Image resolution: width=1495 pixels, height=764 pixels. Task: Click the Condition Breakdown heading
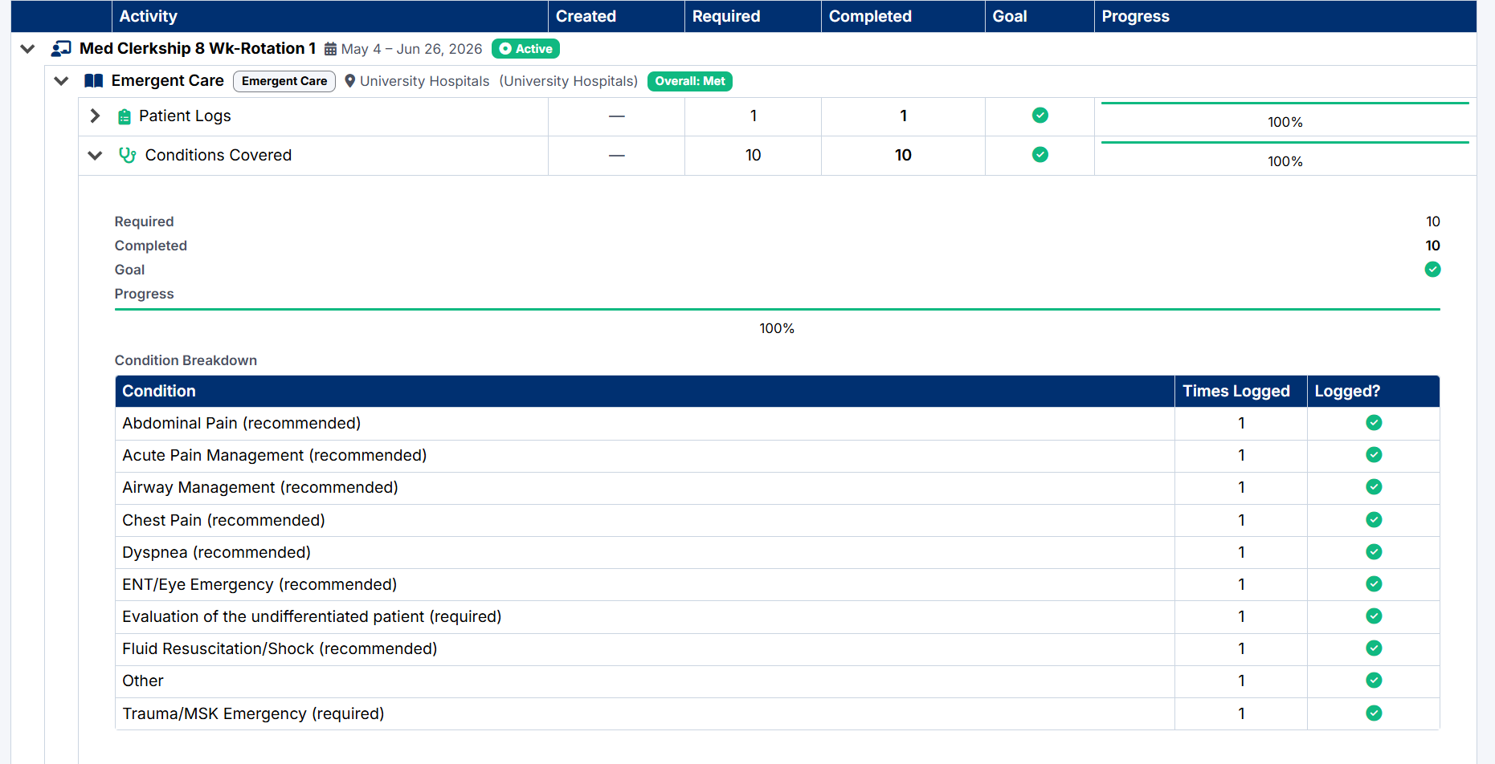pos(186,360)
